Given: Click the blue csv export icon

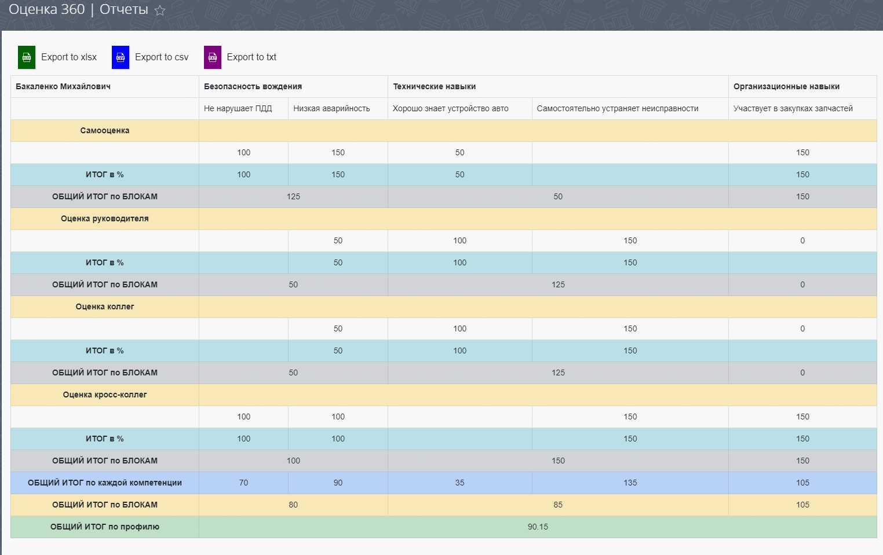Looking at the screenshot, I should [121, 57].
